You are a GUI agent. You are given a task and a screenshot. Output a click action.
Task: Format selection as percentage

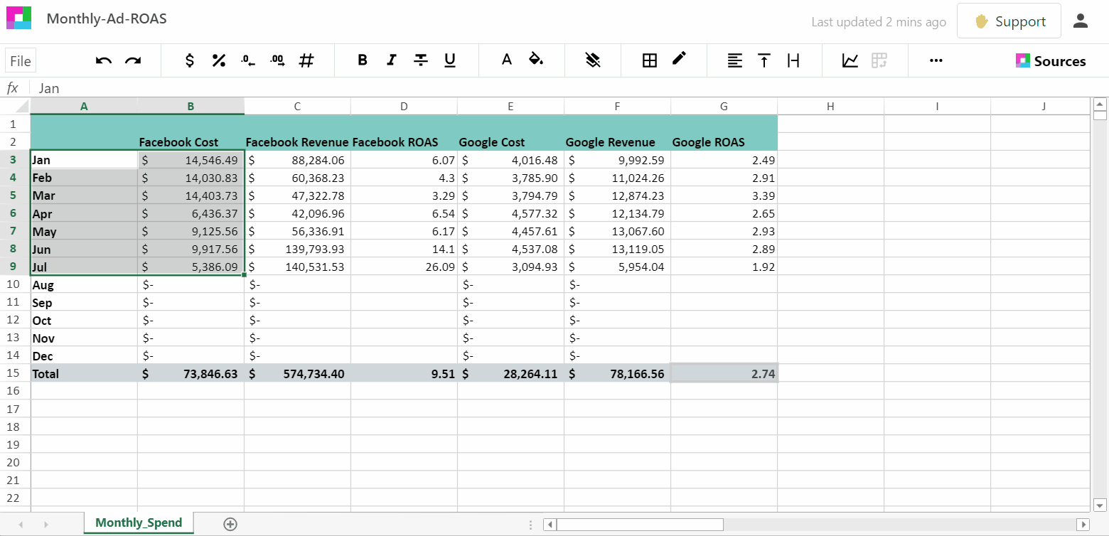click(218, 60)
